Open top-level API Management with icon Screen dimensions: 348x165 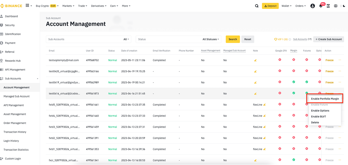15,70
